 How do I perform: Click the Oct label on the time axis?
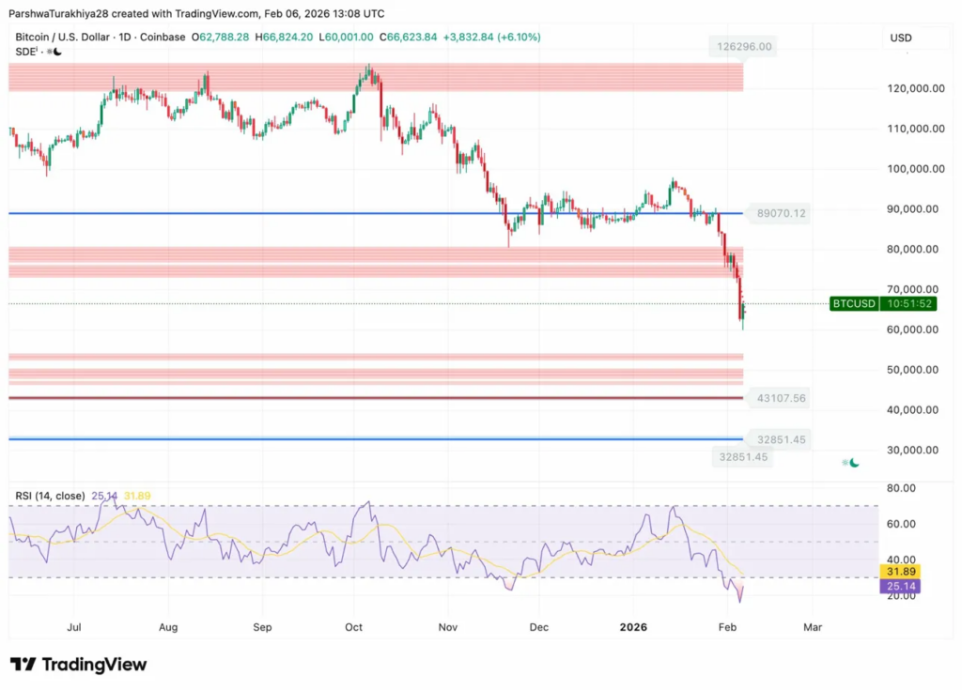354,625
